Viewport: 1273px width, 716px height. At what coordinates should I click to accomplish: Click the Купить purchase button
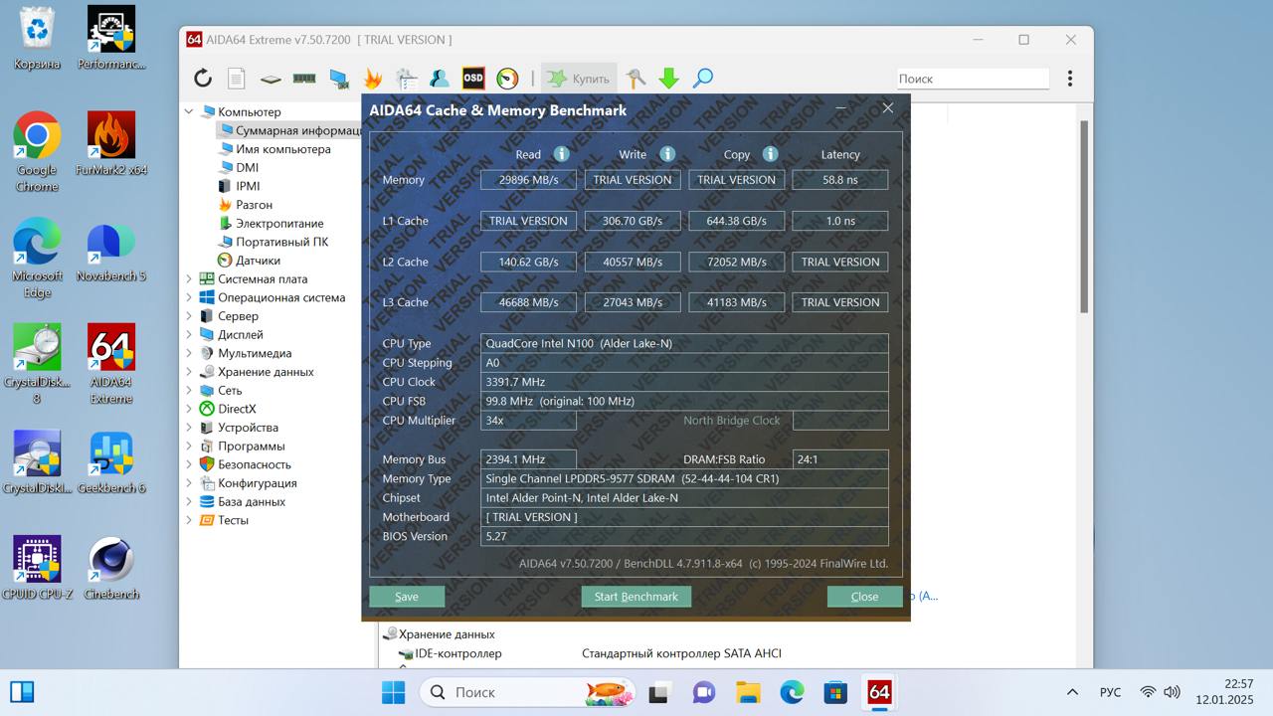pos(579,79)
